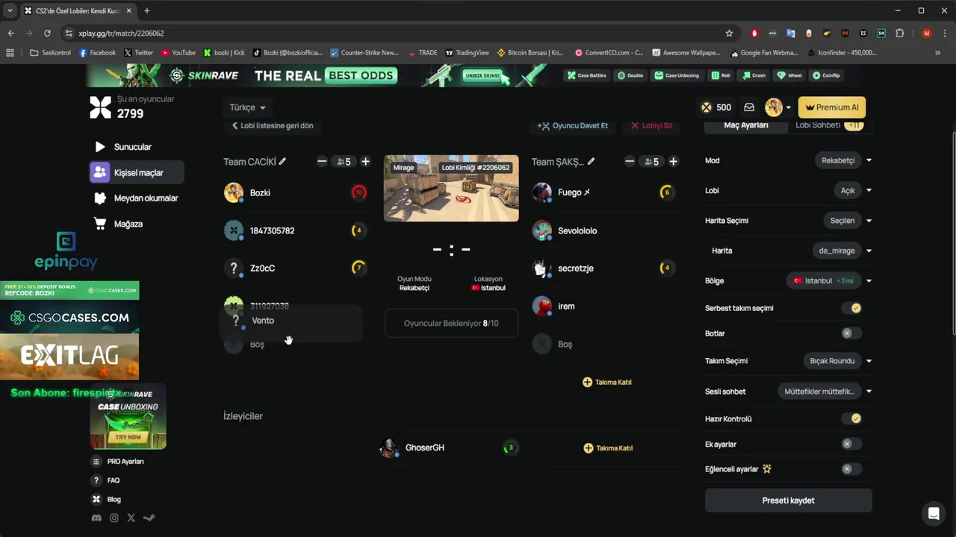The height and width of the screenshot is (537, 956).
Task: Open the inbox mail icon
Action: tap(749, 107)
